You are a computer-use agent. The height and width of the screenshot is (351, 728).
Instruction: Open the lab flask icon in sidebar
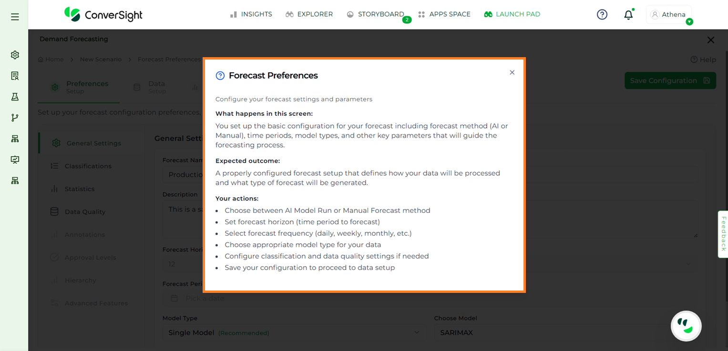(x=15, y=97)
